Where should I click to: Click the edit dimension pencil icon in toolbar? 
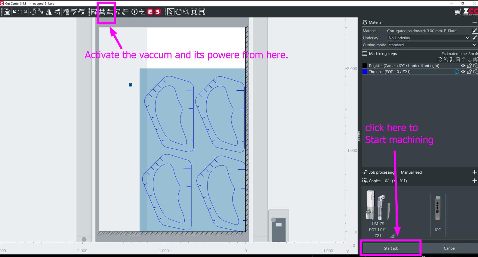pyautogui.click(x=74, y=12)
